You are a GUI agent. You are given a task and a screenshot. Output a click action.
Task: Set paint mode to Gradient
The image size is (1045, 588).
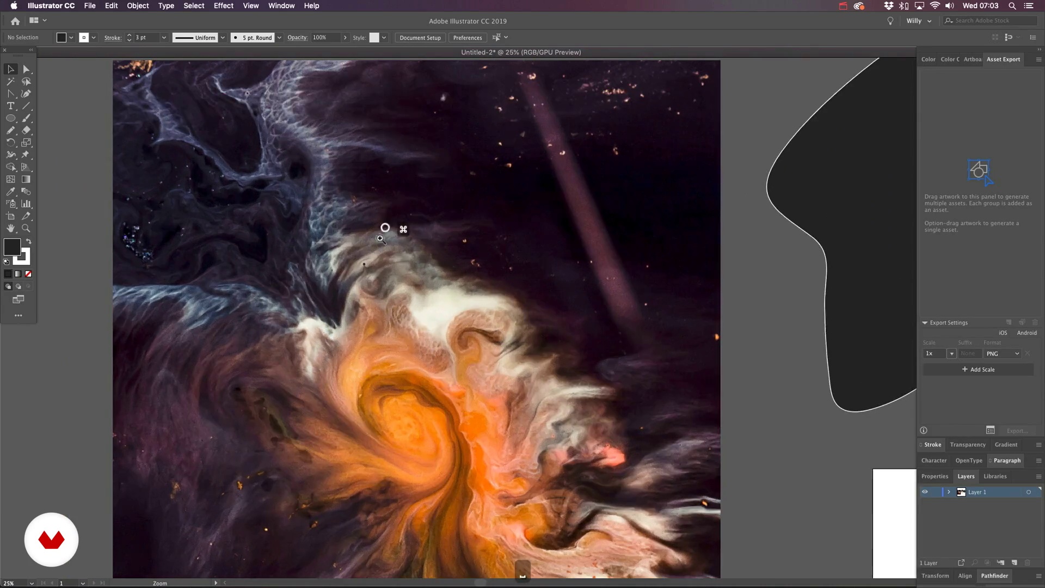pos(18,274)
